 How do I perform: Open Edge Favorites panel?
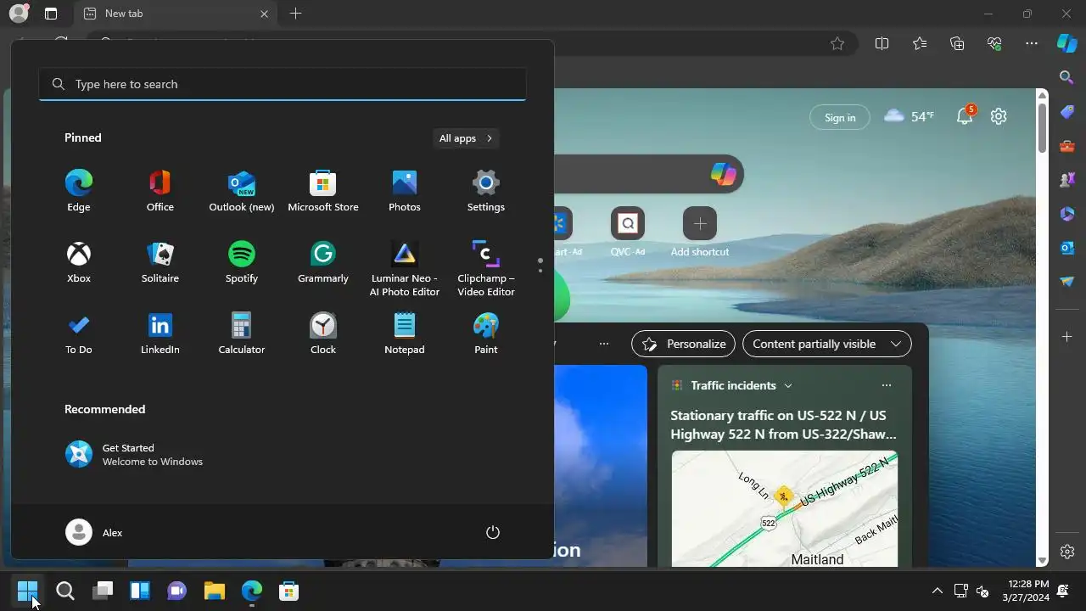pyautogui.click(x=920, y=43)
